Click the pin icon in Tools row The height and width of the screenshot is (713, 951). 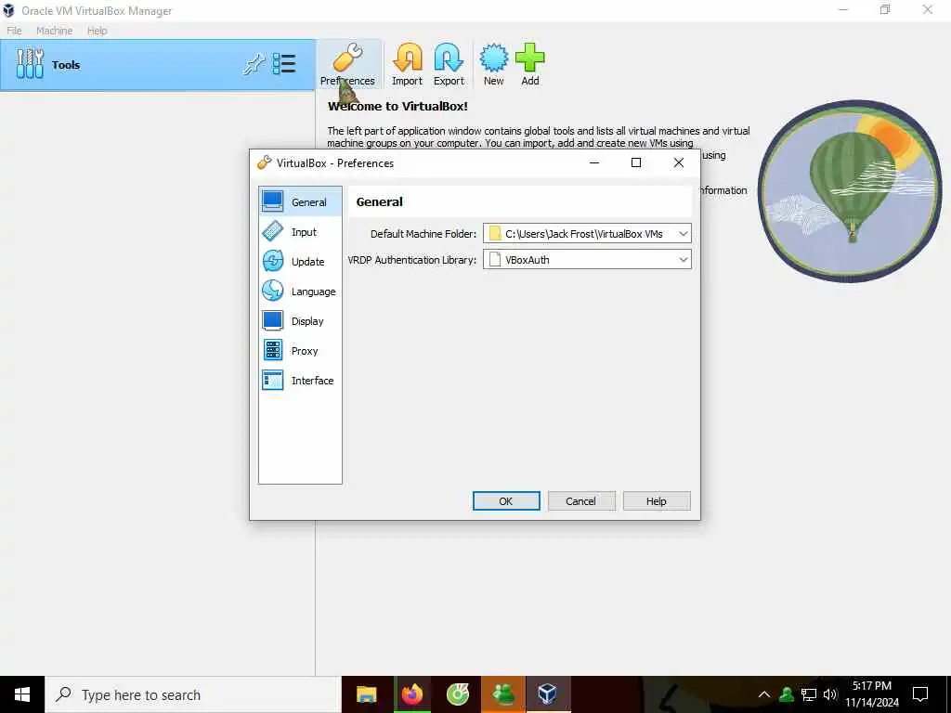pos(254,64)
